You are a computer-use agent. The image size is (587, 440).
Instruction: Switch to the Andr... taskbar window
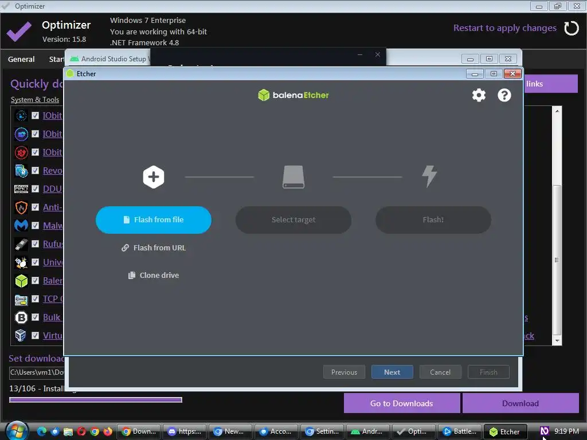point(368,431)
